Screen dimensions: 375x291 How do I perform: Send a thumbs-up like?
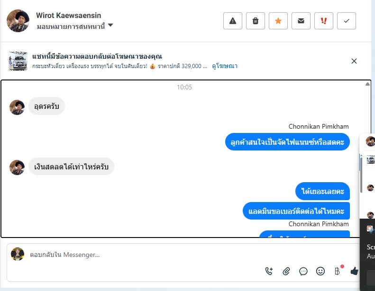tap(354, 271)
